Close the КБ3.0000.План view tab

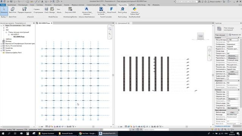coord(51,23)
